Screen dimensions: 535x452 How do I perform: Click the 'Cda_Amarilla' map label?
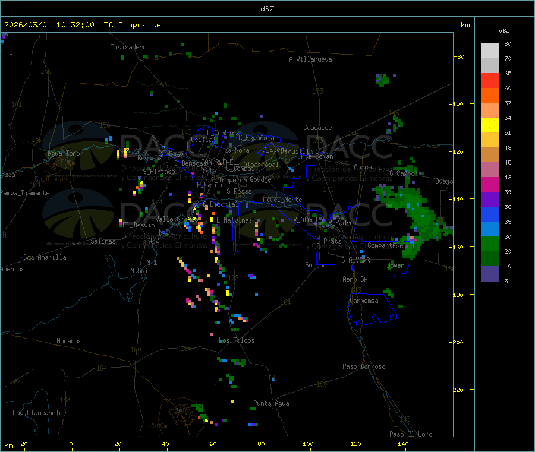[x=45, y=257]
